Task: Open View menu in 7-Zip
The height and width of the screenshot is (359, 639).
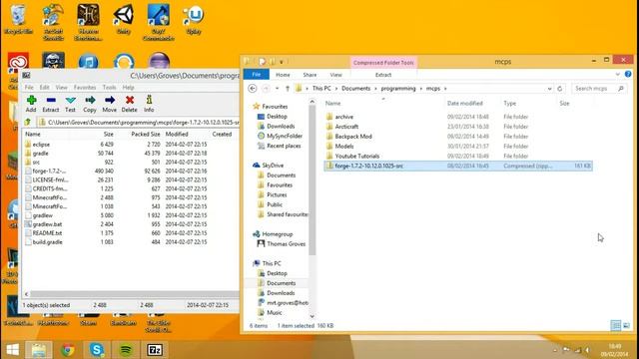Action: click(62, 88)
